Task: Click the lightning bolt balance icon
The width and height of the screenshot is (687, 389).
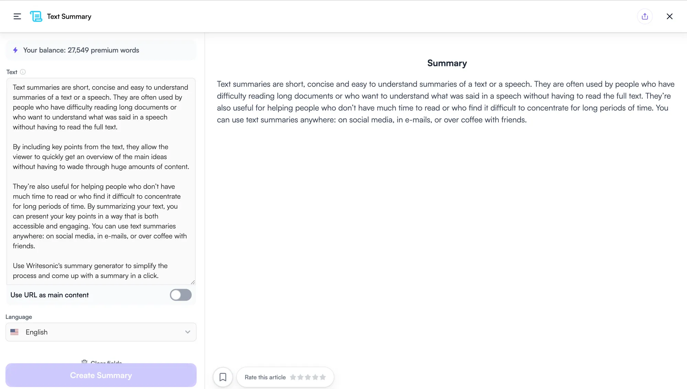Action: 15,50
